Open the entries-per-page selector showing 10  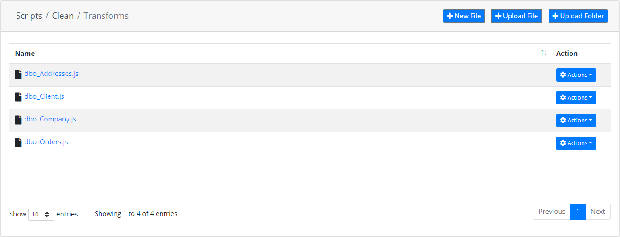click(41, 214)
